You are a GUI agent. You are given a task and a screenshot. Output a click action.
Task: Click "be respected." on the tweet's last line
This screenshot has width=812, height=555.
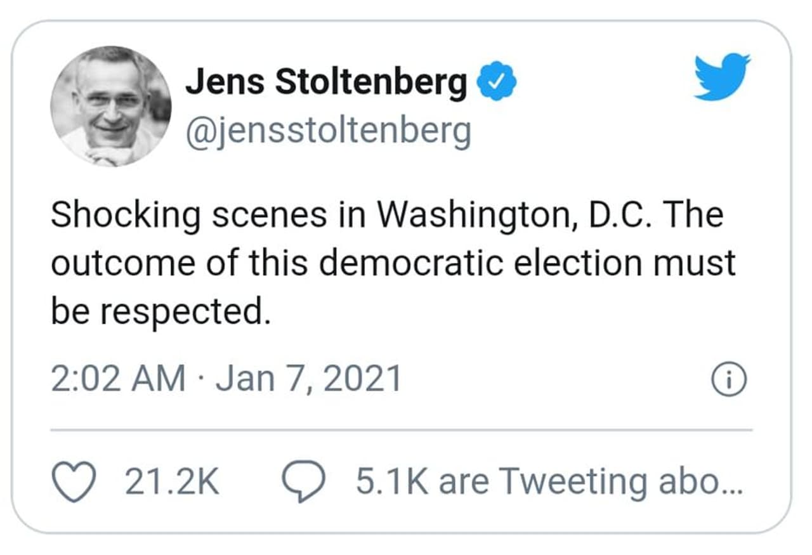[160, 310]
